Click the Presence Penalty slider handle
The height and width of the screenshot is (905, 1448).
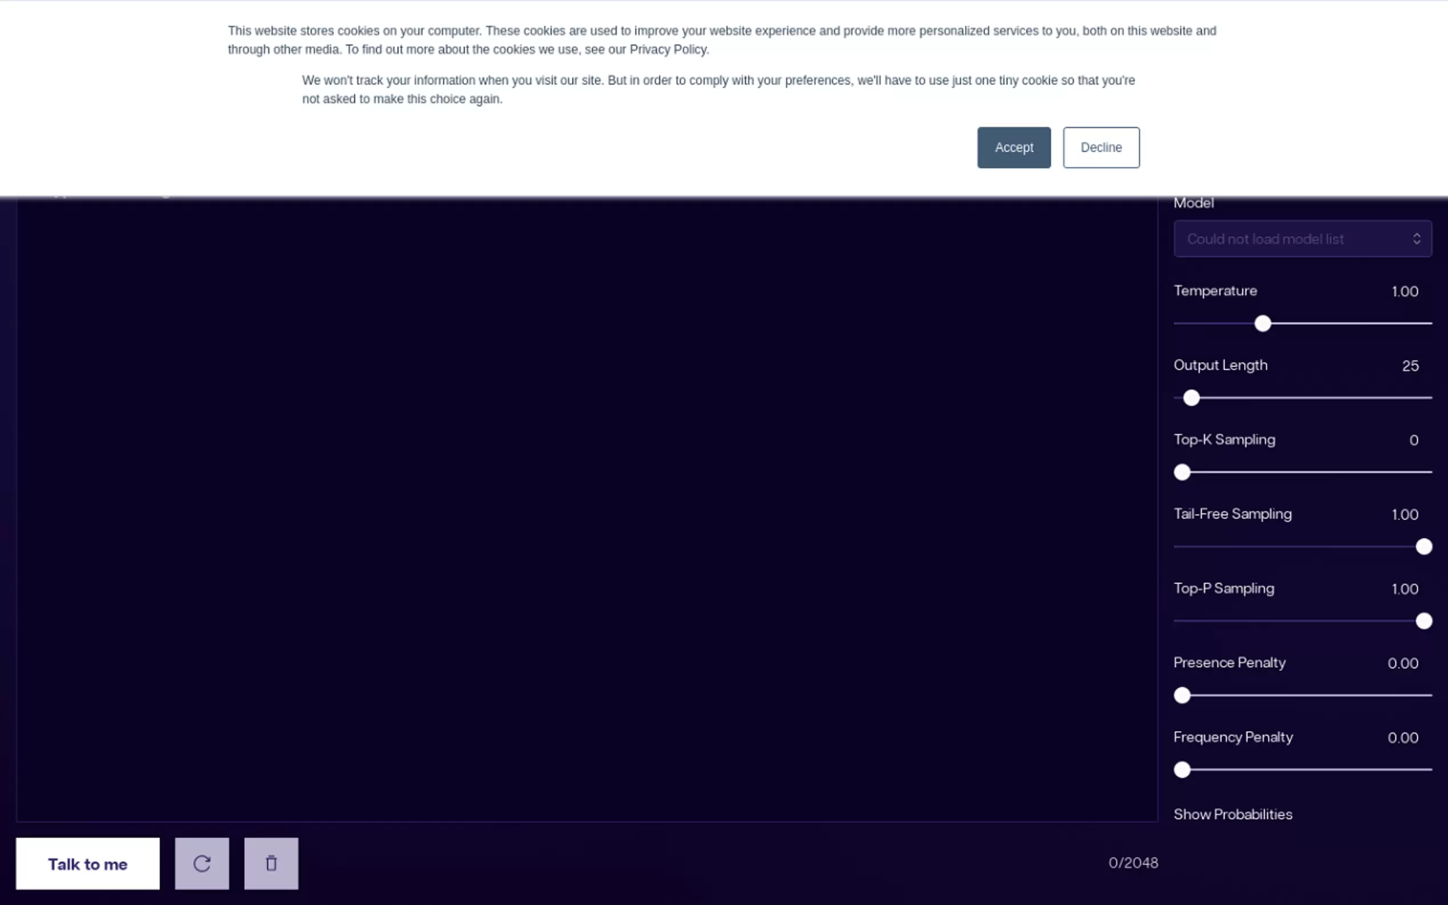pyautogui.click(x=1182, y=695)
